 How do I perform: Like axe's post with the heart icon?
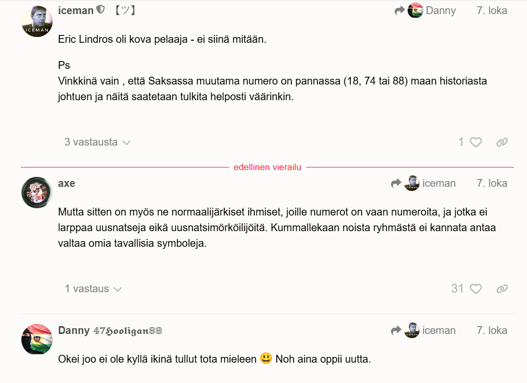pyautogui.click(x=476, y=289)
